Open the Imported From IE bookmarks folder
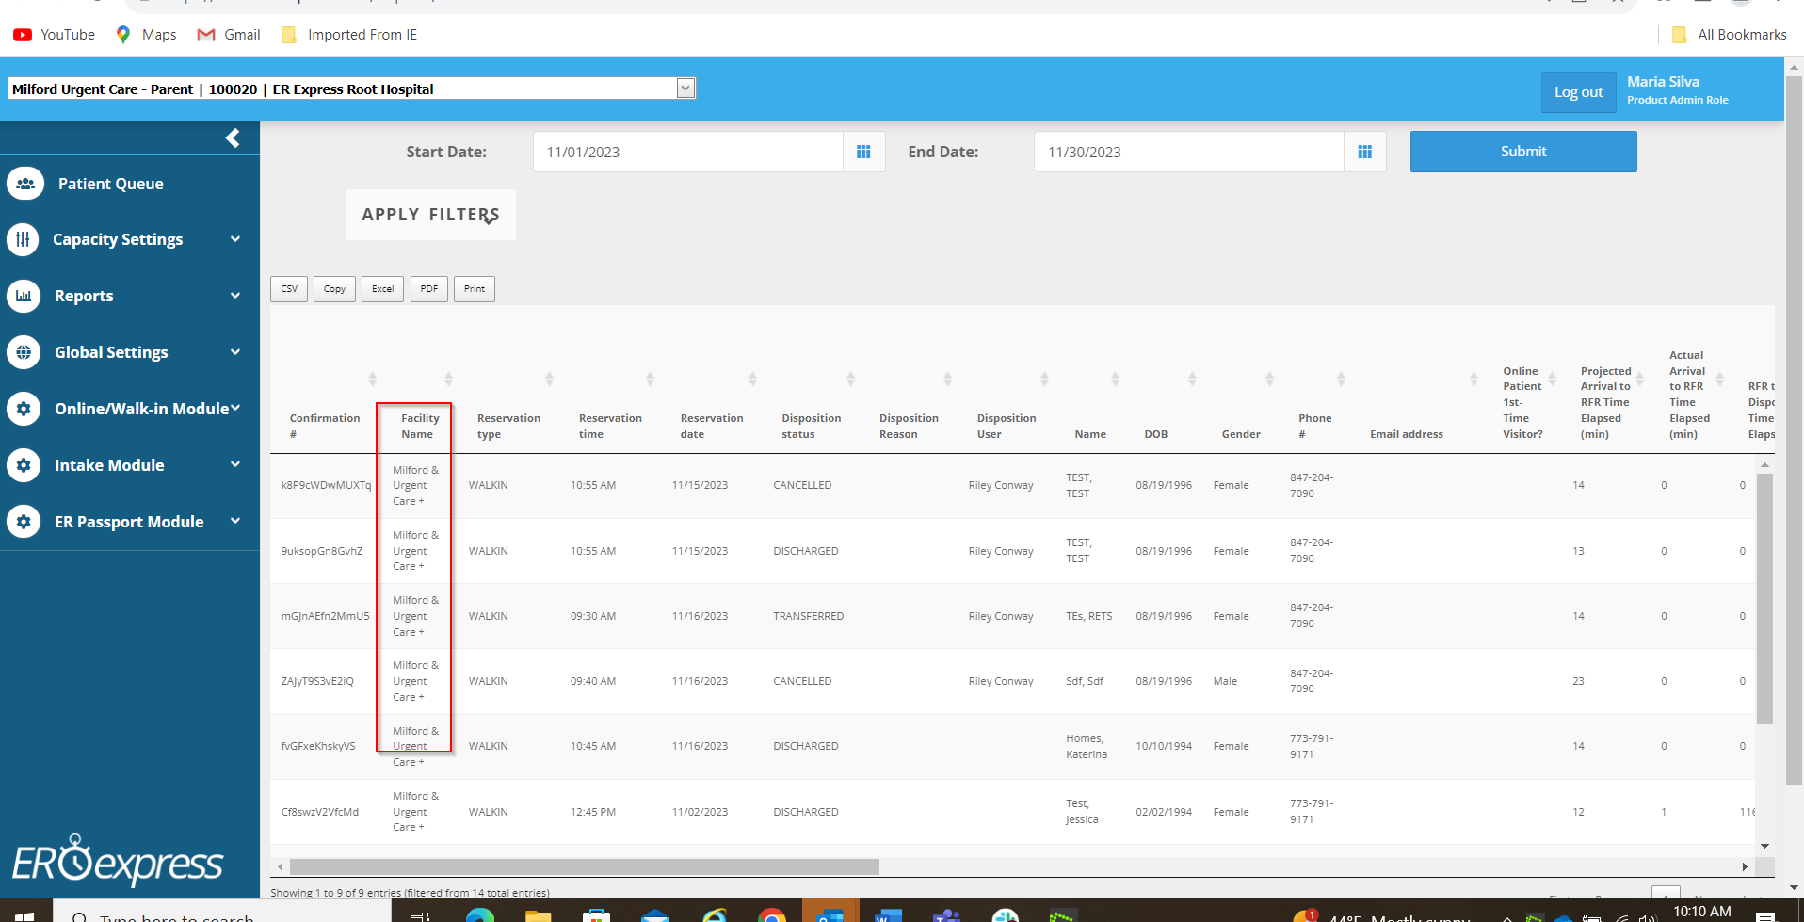 (x=349, y=35)
